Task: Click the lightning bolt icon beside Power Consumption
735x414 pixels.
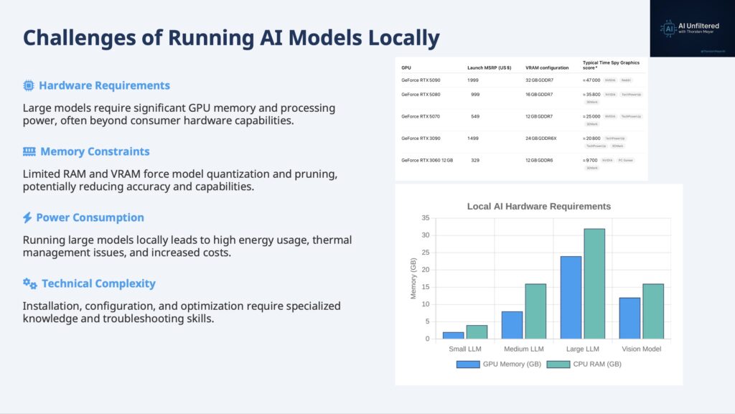Action: 27,218
